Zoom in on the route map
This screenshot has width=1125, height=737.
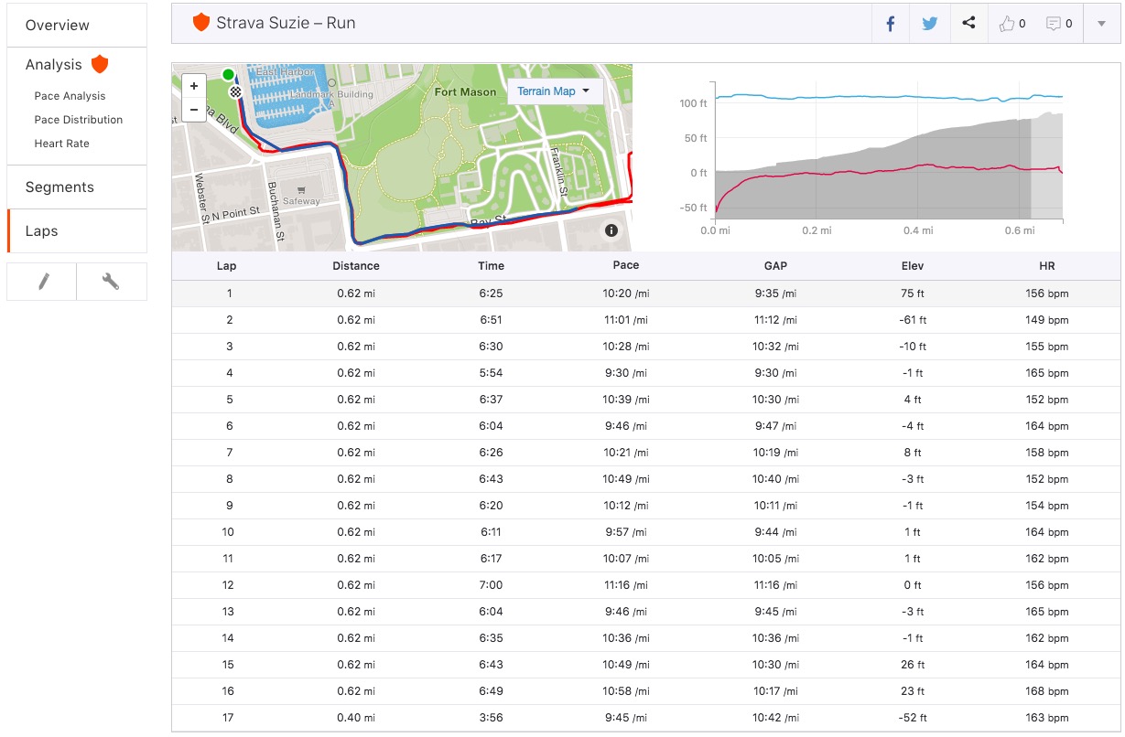193,85
